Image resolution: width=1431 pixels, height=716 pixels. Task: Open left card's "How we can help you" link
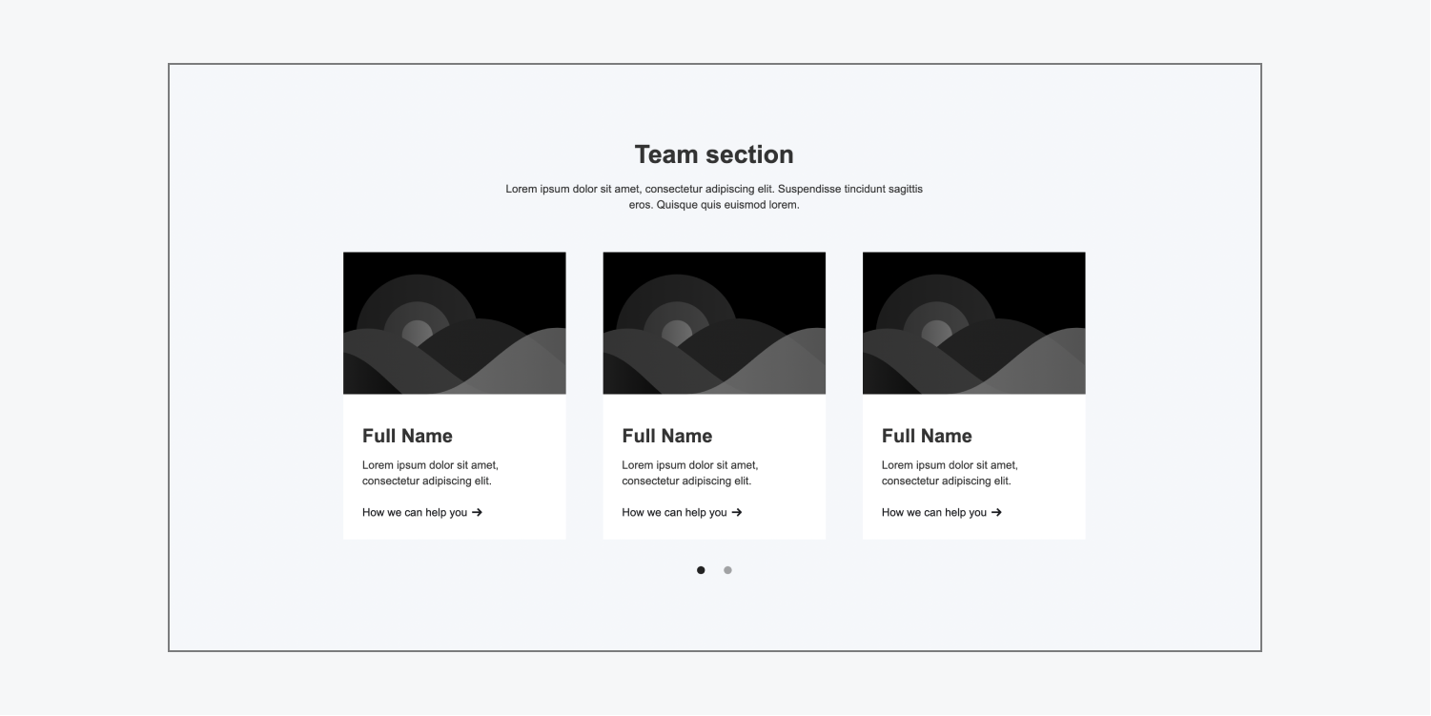(415, 513)
